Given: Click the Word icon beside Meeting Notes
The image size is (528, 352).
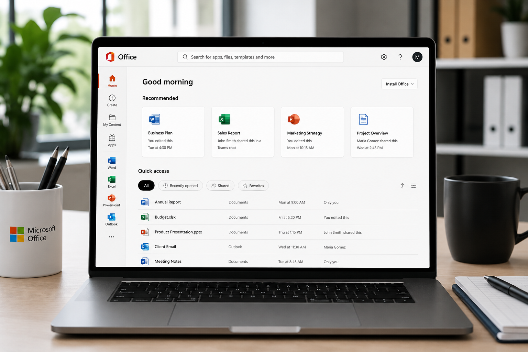Looking at the screenshot, I should [x=145, y=261].
